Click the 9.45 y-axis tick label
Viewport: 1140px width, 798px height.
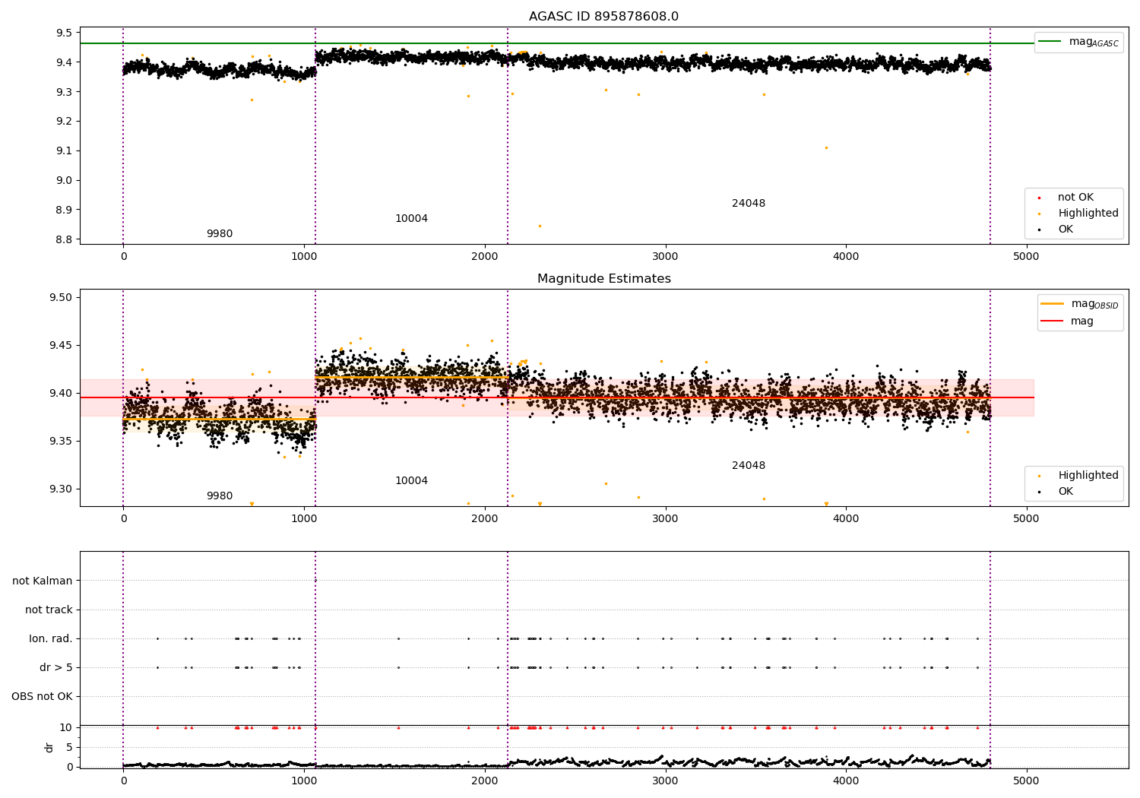(61, 345)
